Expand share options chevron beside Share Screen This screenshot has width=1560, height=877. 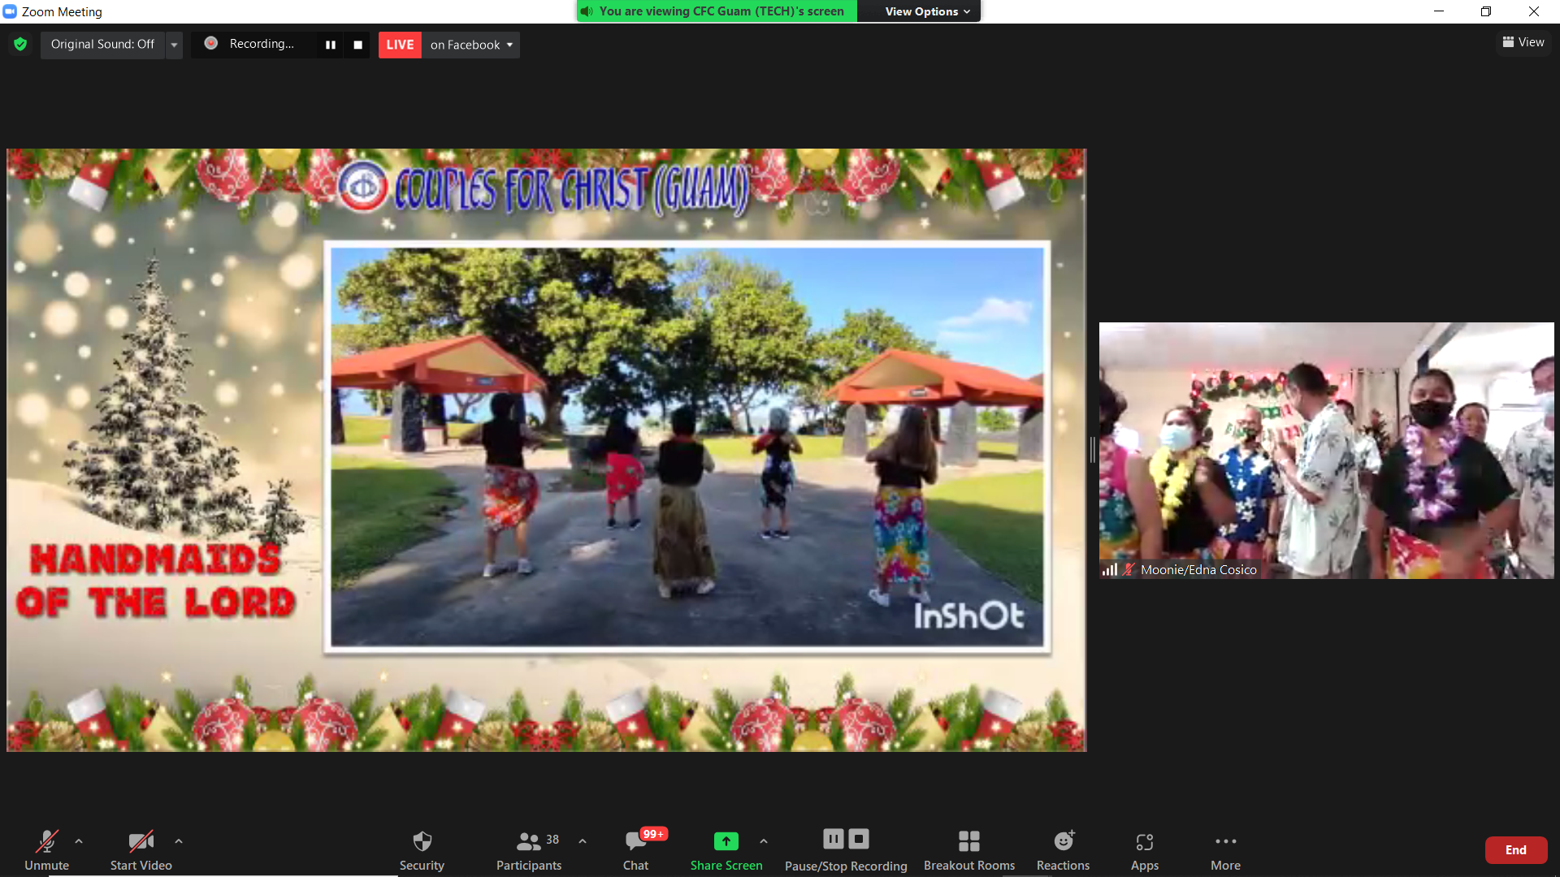(764, 841)
